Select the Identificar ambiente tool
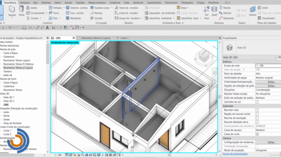Viewport: 281px width, 158px height. [x=159, y=18]
